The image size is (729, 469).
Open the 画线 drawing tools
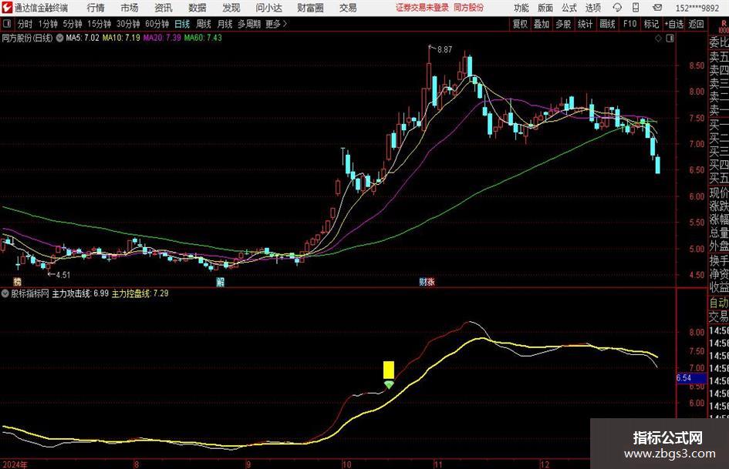click(607, 24)
